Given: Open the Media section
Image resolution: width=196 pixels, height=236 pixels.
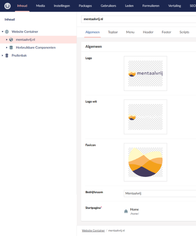Looking at the screenshot, I should point(40,6).
